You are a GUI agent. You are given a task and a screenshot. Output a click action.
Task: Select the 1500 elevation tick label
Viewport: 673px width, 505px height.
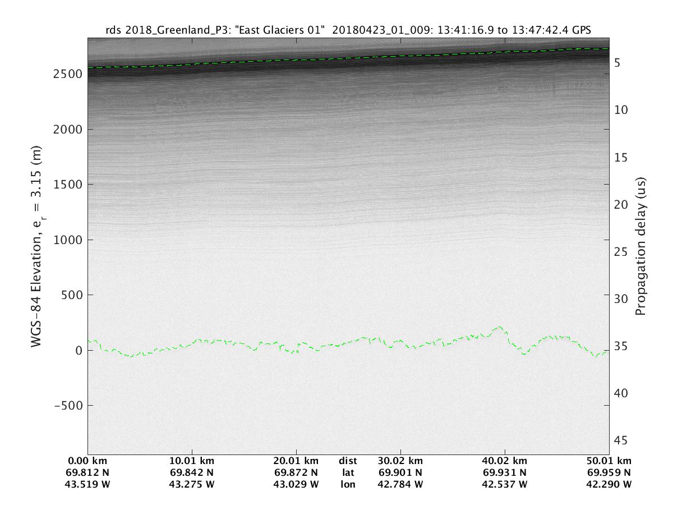pos(67,185)
